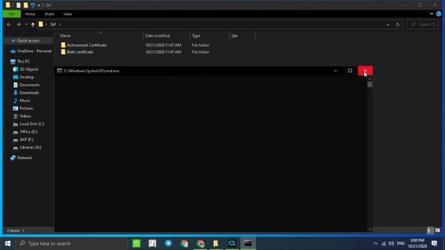Switch Explorer to details view icon
445x250 pixels.
pyautogui.click(x=429, y=231)
